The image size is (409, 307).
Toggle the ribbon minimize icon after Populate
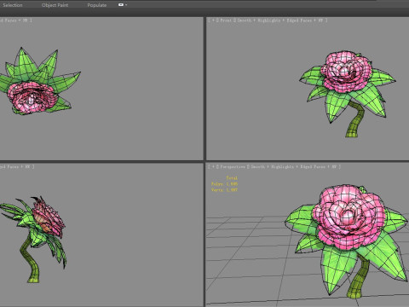click(121, 5)
